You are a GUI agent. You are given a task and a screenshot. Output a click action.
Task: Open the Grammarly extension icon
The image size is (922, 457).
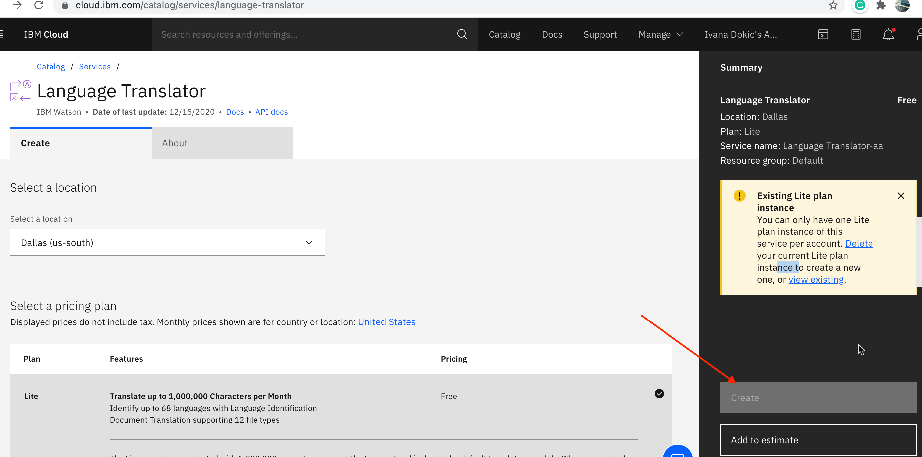click(x=859, y=5)
